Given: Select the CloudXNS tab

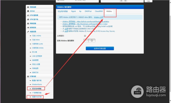Looking at the screenshot, I should click(x=99, y=11).
